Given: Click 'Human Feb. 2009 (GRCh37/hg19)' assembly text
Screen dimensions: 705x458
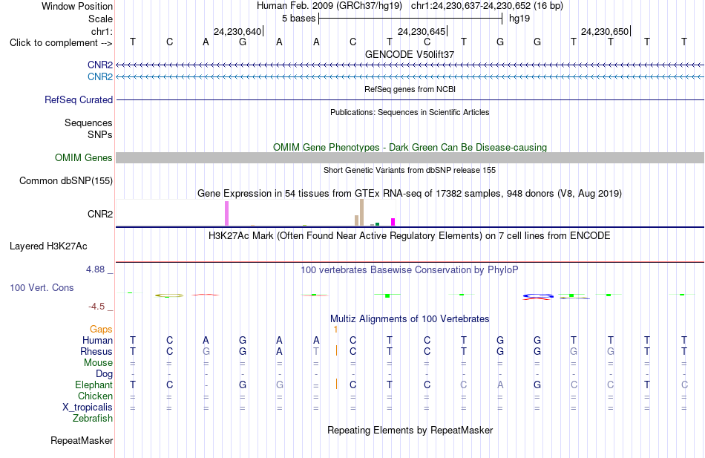Looking at the screenshot, I should (329, 6).
